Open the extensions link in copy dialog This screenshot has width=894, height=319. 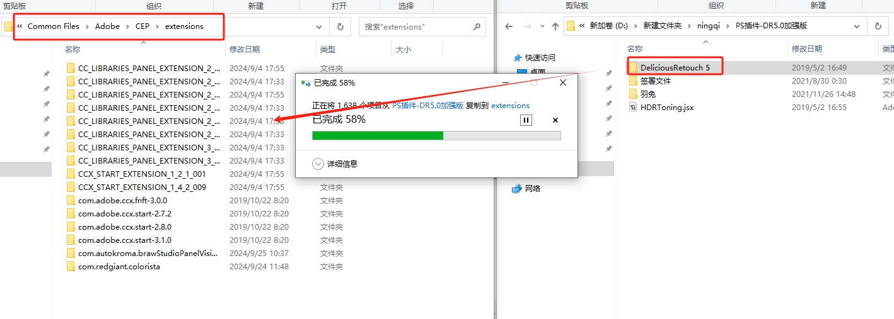click(x=510, y=105)
